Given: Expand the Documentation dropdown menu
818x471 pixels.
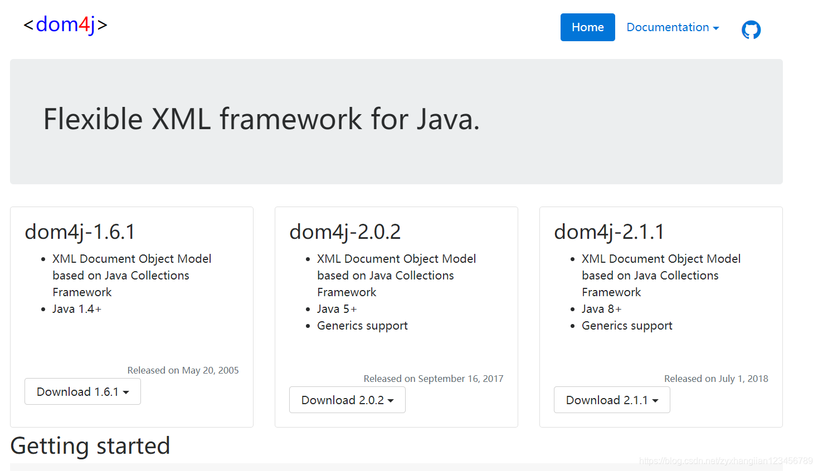Looking at the screenshot, I should (x=673, y=27).
